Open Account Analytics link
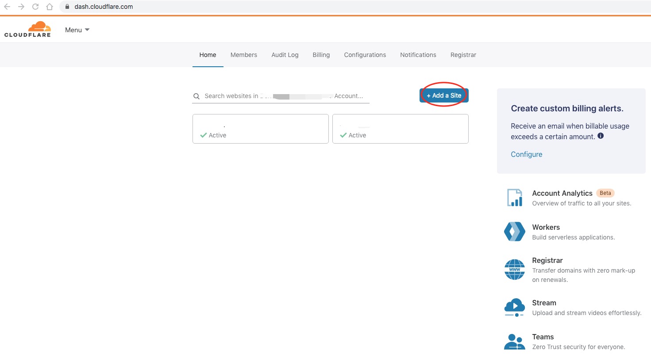 562,193
